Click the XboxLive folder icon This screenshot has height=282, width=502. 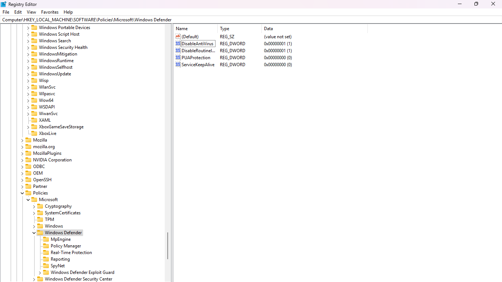[x=34, y=133]
